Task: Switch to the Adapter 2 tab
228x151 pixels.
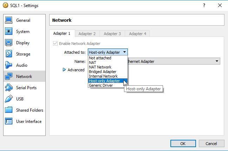Action: point(87,34)
